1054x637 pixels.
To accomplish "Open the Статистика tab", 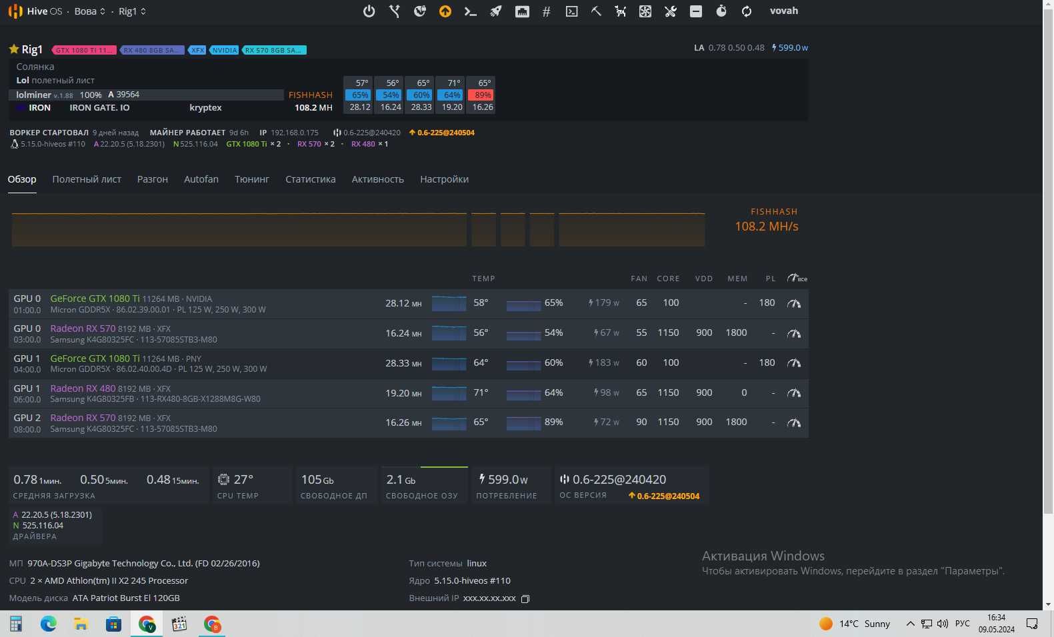I will click(311, 179).
